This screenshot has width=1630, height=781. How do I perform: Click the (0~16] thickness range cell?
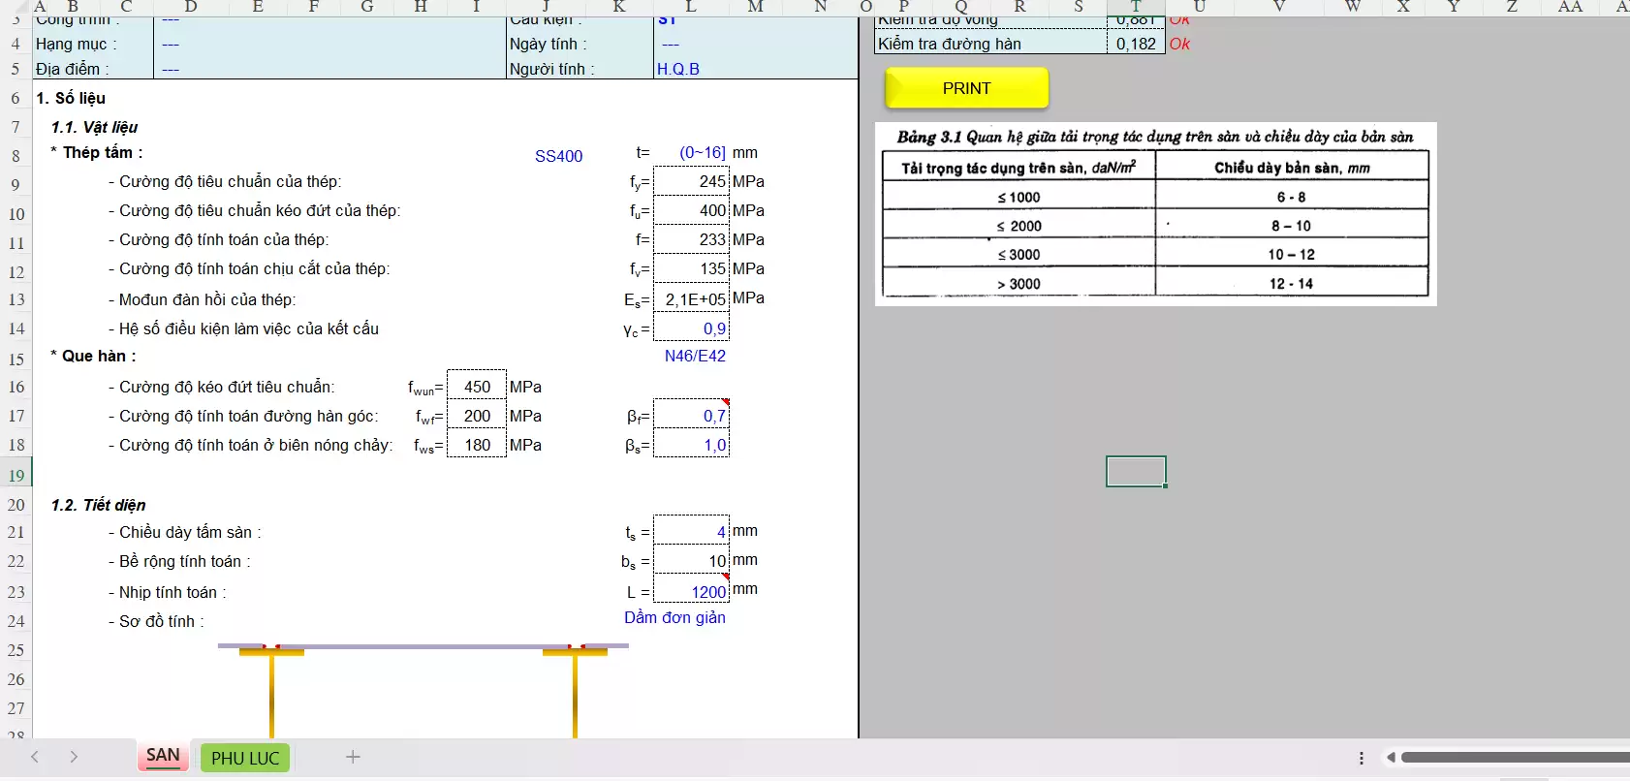pos(703,152)
